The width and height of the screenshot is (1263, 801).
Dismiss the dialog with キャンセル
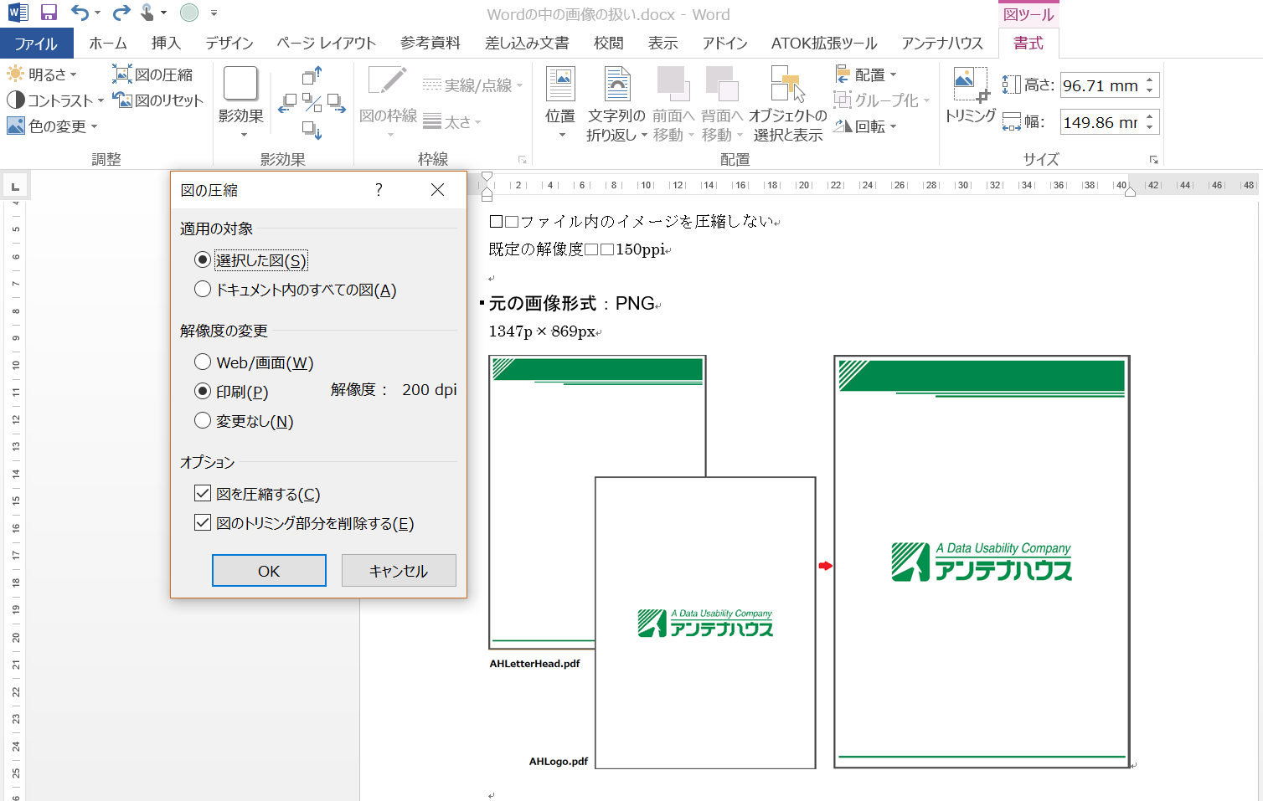pyautogui.click(x=398, y=570)
